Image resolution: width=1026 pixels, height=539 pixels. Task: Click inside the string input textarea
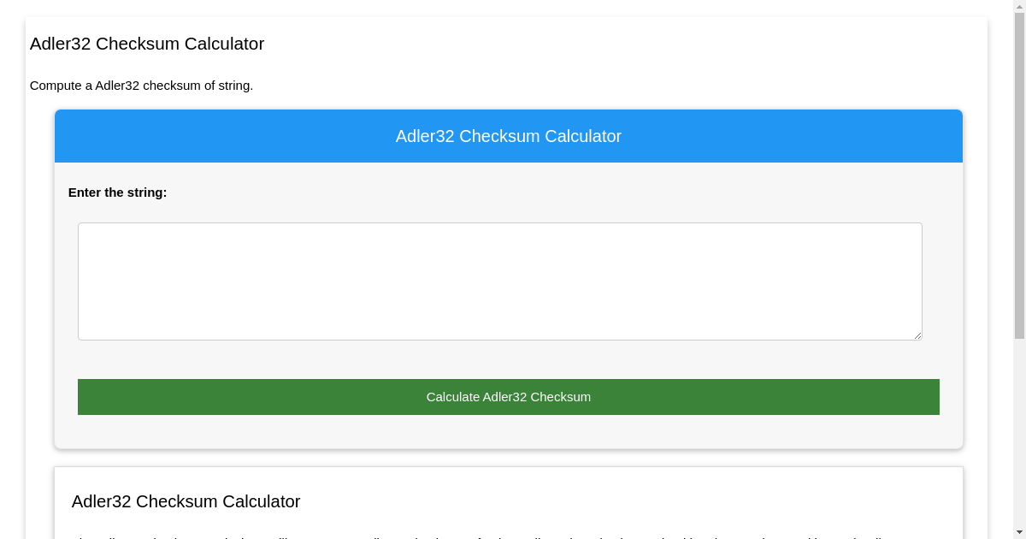[499, 281]
